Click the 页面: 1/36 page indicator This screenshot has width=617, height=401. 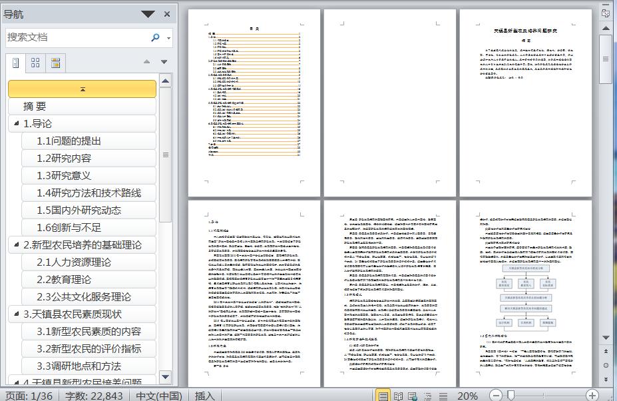pos(29,396)
